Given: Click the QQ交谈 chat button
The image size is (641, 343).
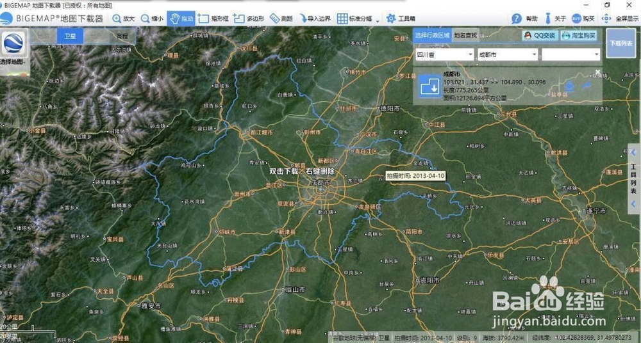Looking at the screenshot, I should [540, 36].
